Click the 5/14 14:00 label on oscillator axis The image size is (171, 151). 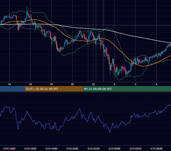(9, 148)
